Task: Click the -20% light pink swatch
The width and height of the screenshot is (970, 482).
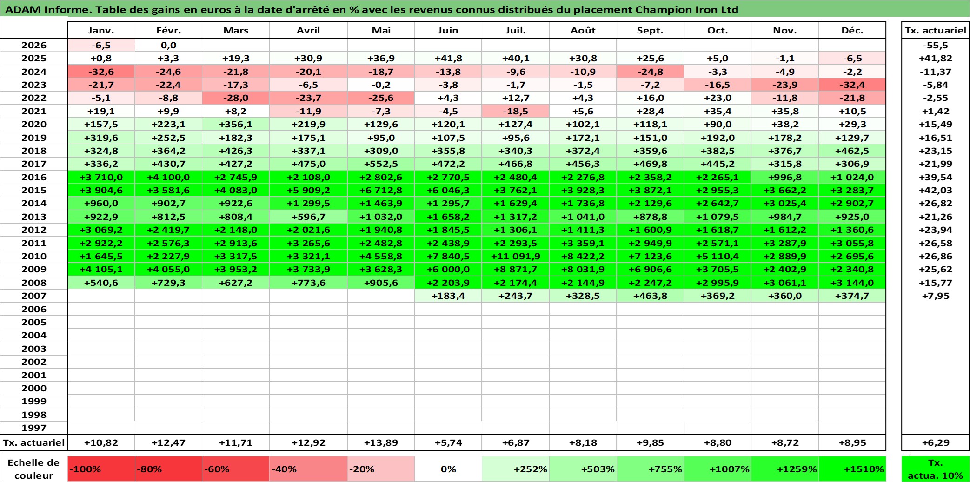Action: [381, 469]
